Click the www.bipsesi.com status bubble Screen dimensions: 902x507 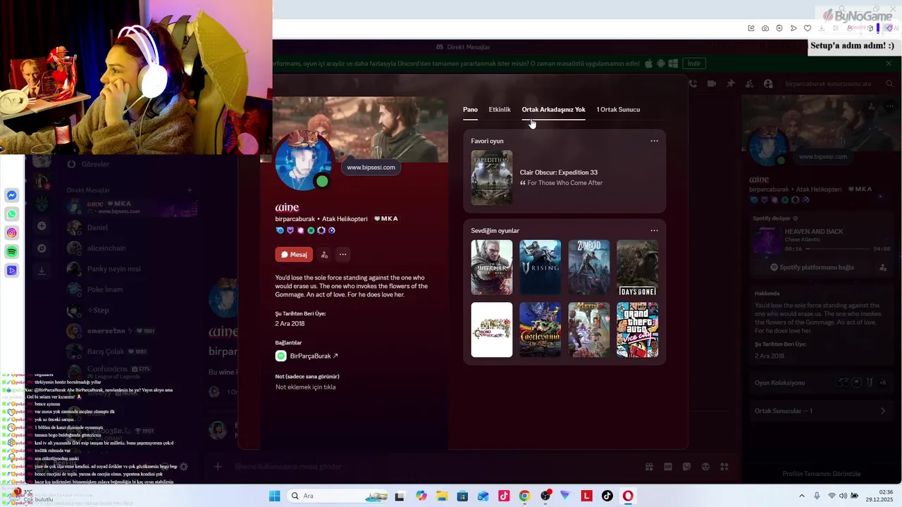(371, 167)
